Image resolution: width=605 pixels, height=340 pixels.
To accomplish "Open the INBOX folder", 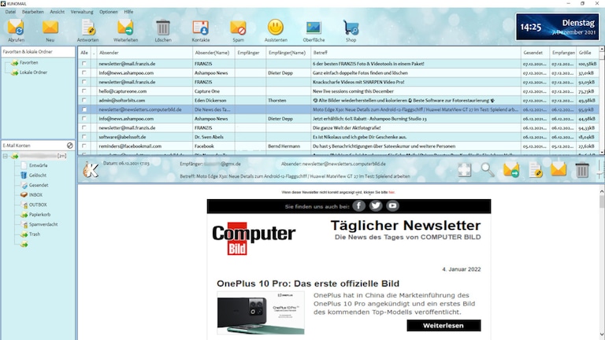I will (36, 194).
